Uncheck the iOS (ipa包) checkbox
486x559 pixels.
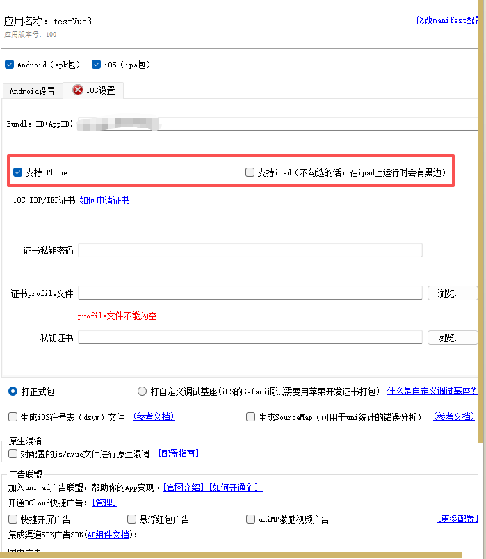click(x=97, y=65)
